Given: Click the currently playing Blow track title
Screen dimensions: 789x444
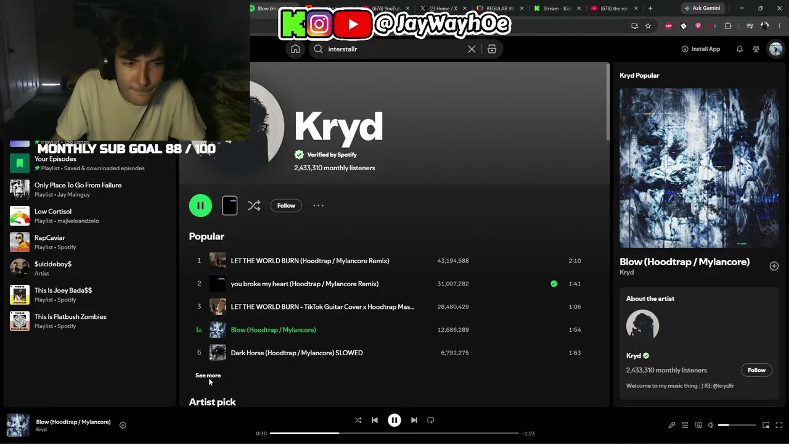Looking at the screenshot, I should click(273, 330).
